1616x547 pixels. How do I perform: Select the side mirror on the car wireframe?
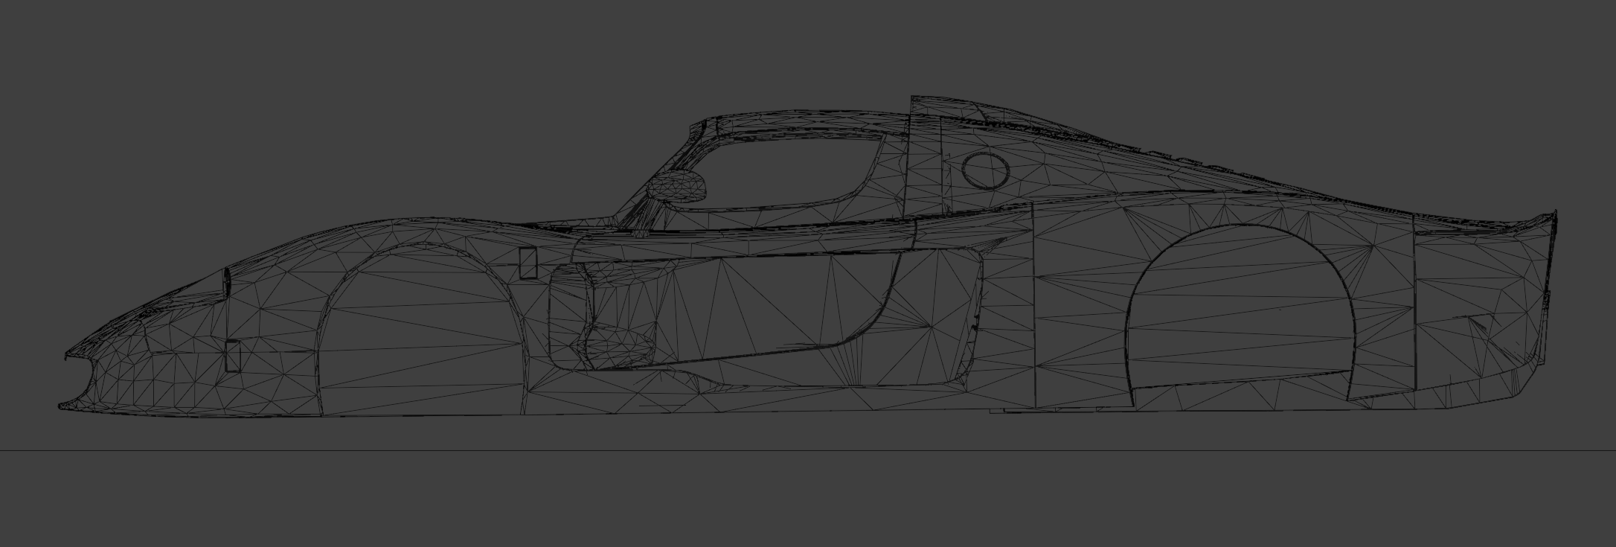(x=676, y=186)
